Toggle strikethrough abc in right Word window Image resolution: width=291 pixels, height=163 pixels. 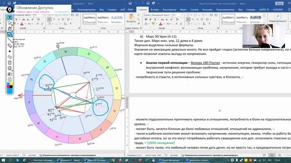[162, 19]
